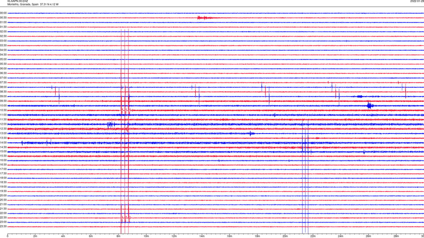
Task: Click the 18m axis tick label
Action: point(257,236)
